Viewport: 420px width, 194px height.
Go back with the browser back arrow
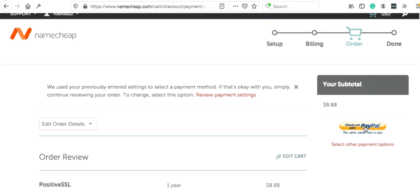tap(6, 6)
